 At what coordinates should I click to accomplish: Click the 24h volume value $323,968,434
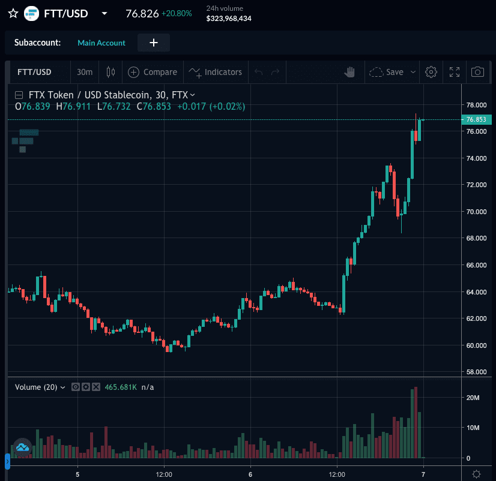(x=229, y=19)
